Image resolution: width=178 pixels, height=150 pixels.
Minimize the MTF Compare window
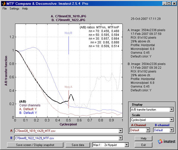[164, 4]
